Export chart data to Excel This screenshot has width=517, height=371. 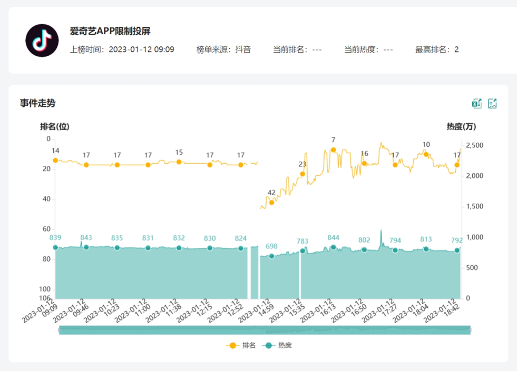tap(477, 103)
